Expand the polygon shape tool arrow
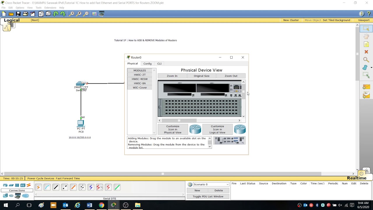This screenshot has width=373, height=210. tap(371, 68)
